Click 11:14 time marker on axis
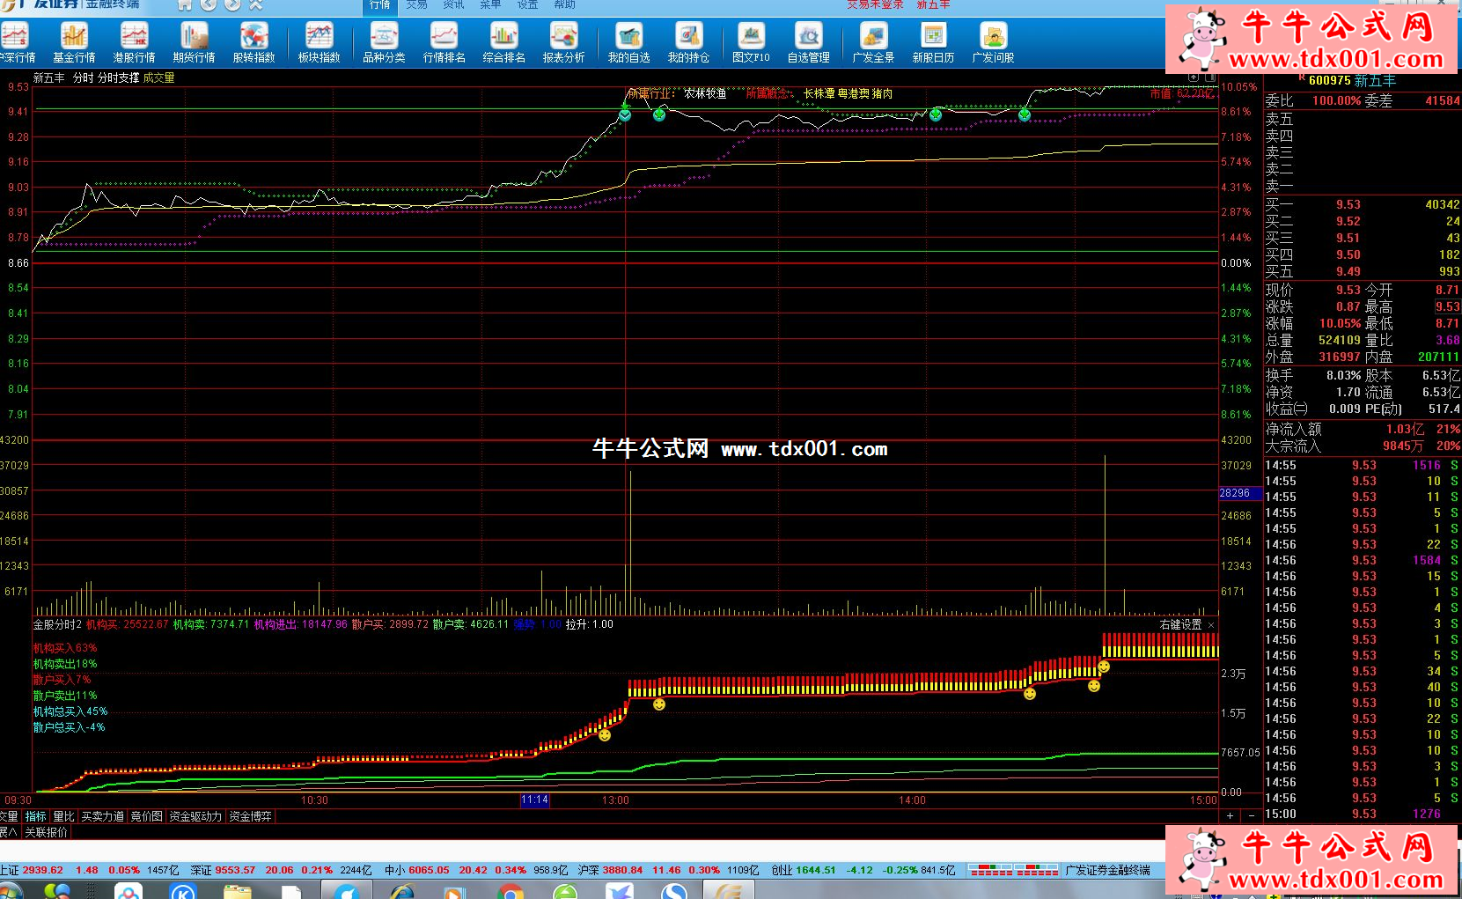The image size is (1462, 899). tap(534, 800)
